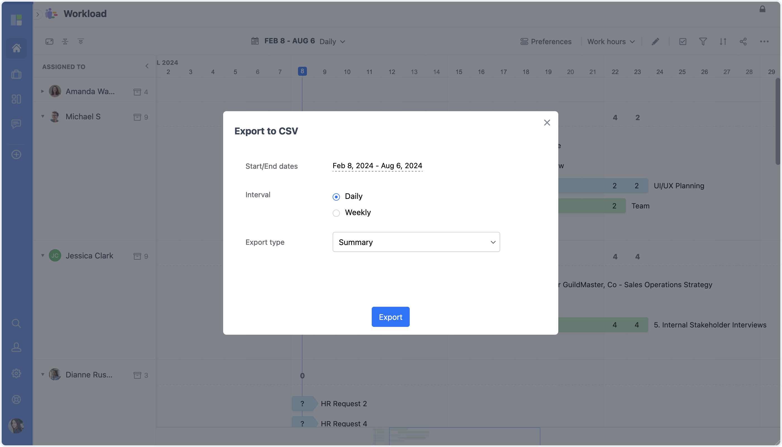Click the Export button
782x447 pixels.
pyautogui.click(x=390, y=317)
